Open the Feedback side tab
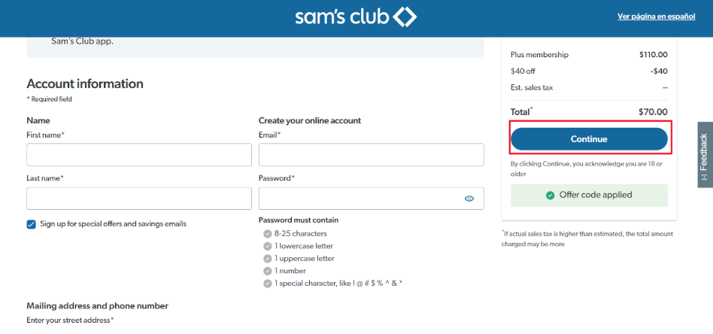 [x=705, y=155]
